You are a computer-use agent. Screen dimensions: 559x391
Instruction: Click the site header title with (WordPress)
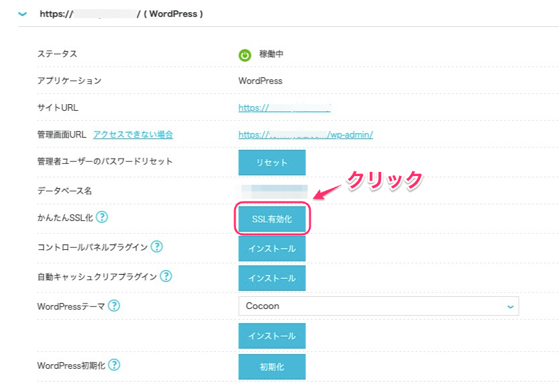point(121,13)
